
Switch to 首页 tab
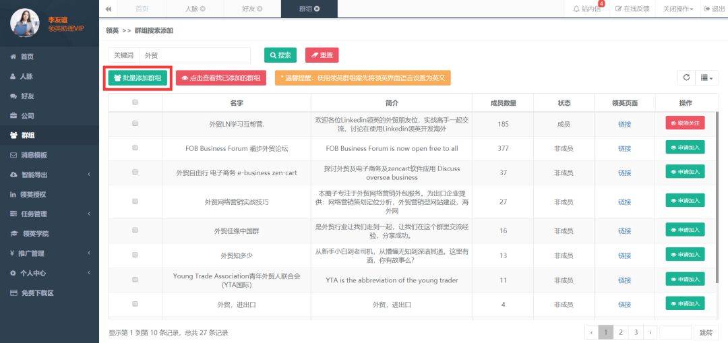click(x=142, y=9)
